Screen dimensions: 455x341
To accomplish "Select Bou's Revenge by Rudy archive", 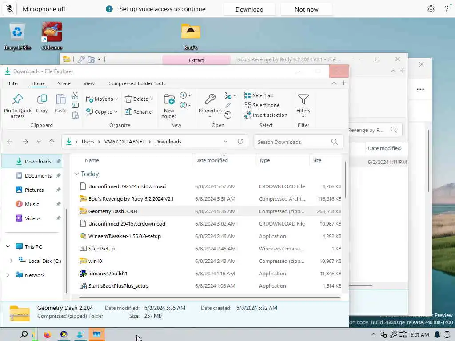I will 131,199.
